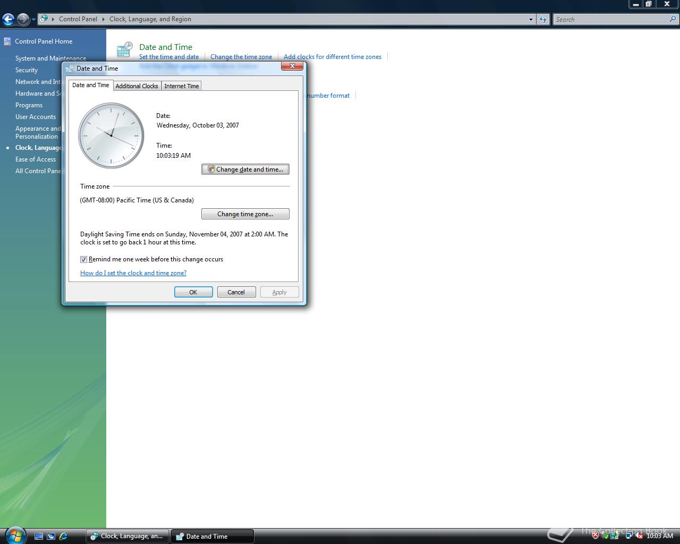Click the Date and Time dialog title icon

point(70,69)
